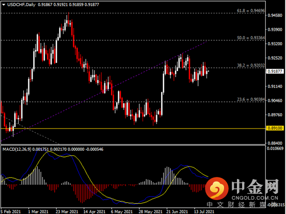The width and height of the screenshot is (286, 214).
Task: Click the 0.94580 price axis label
Action: (275, 15)
